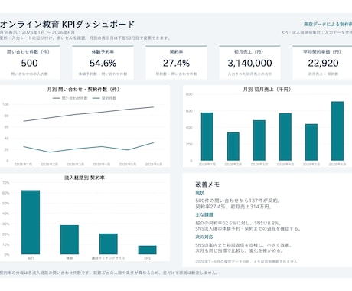Image resolution: width=352 pixels, height=291 pixels.
Task: Click the 講師マッチングサイト bar in contract rate chart
Action: click(109, 244)
